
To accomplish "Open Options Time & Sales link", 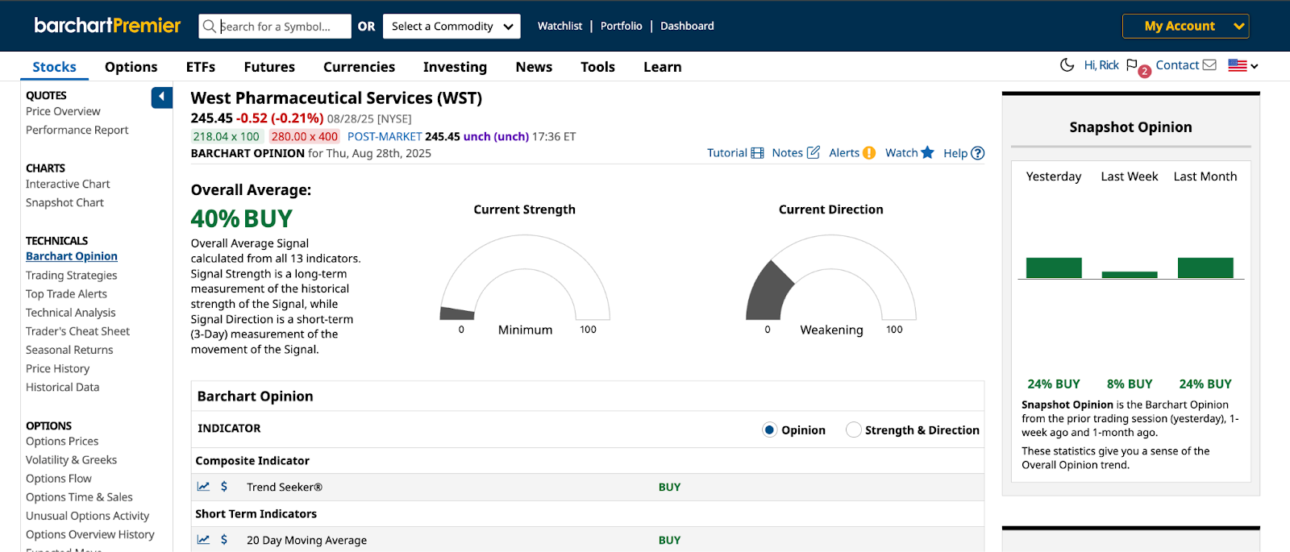I will [79, 497].
